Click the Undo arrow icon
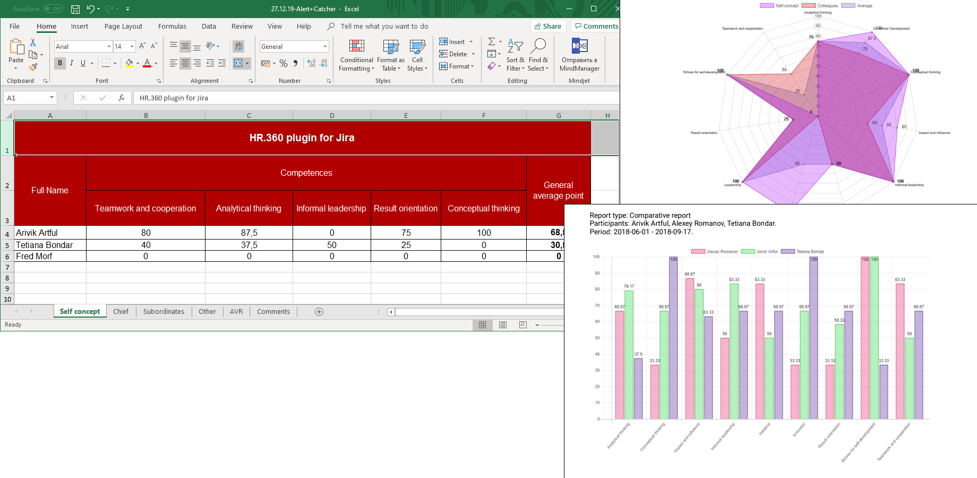The width and height of the screenshot is (977, 478). [x=90, y=9]
